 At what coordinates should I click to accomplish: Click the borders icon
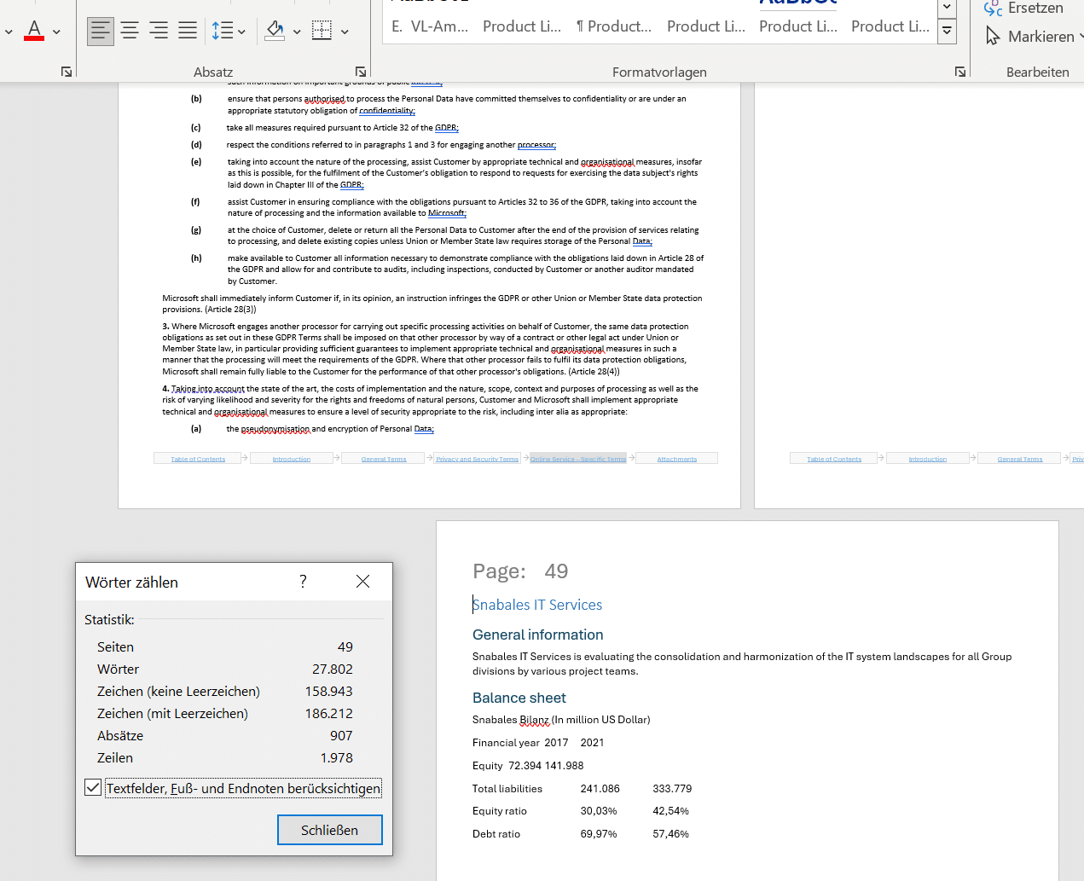point(322,32)
